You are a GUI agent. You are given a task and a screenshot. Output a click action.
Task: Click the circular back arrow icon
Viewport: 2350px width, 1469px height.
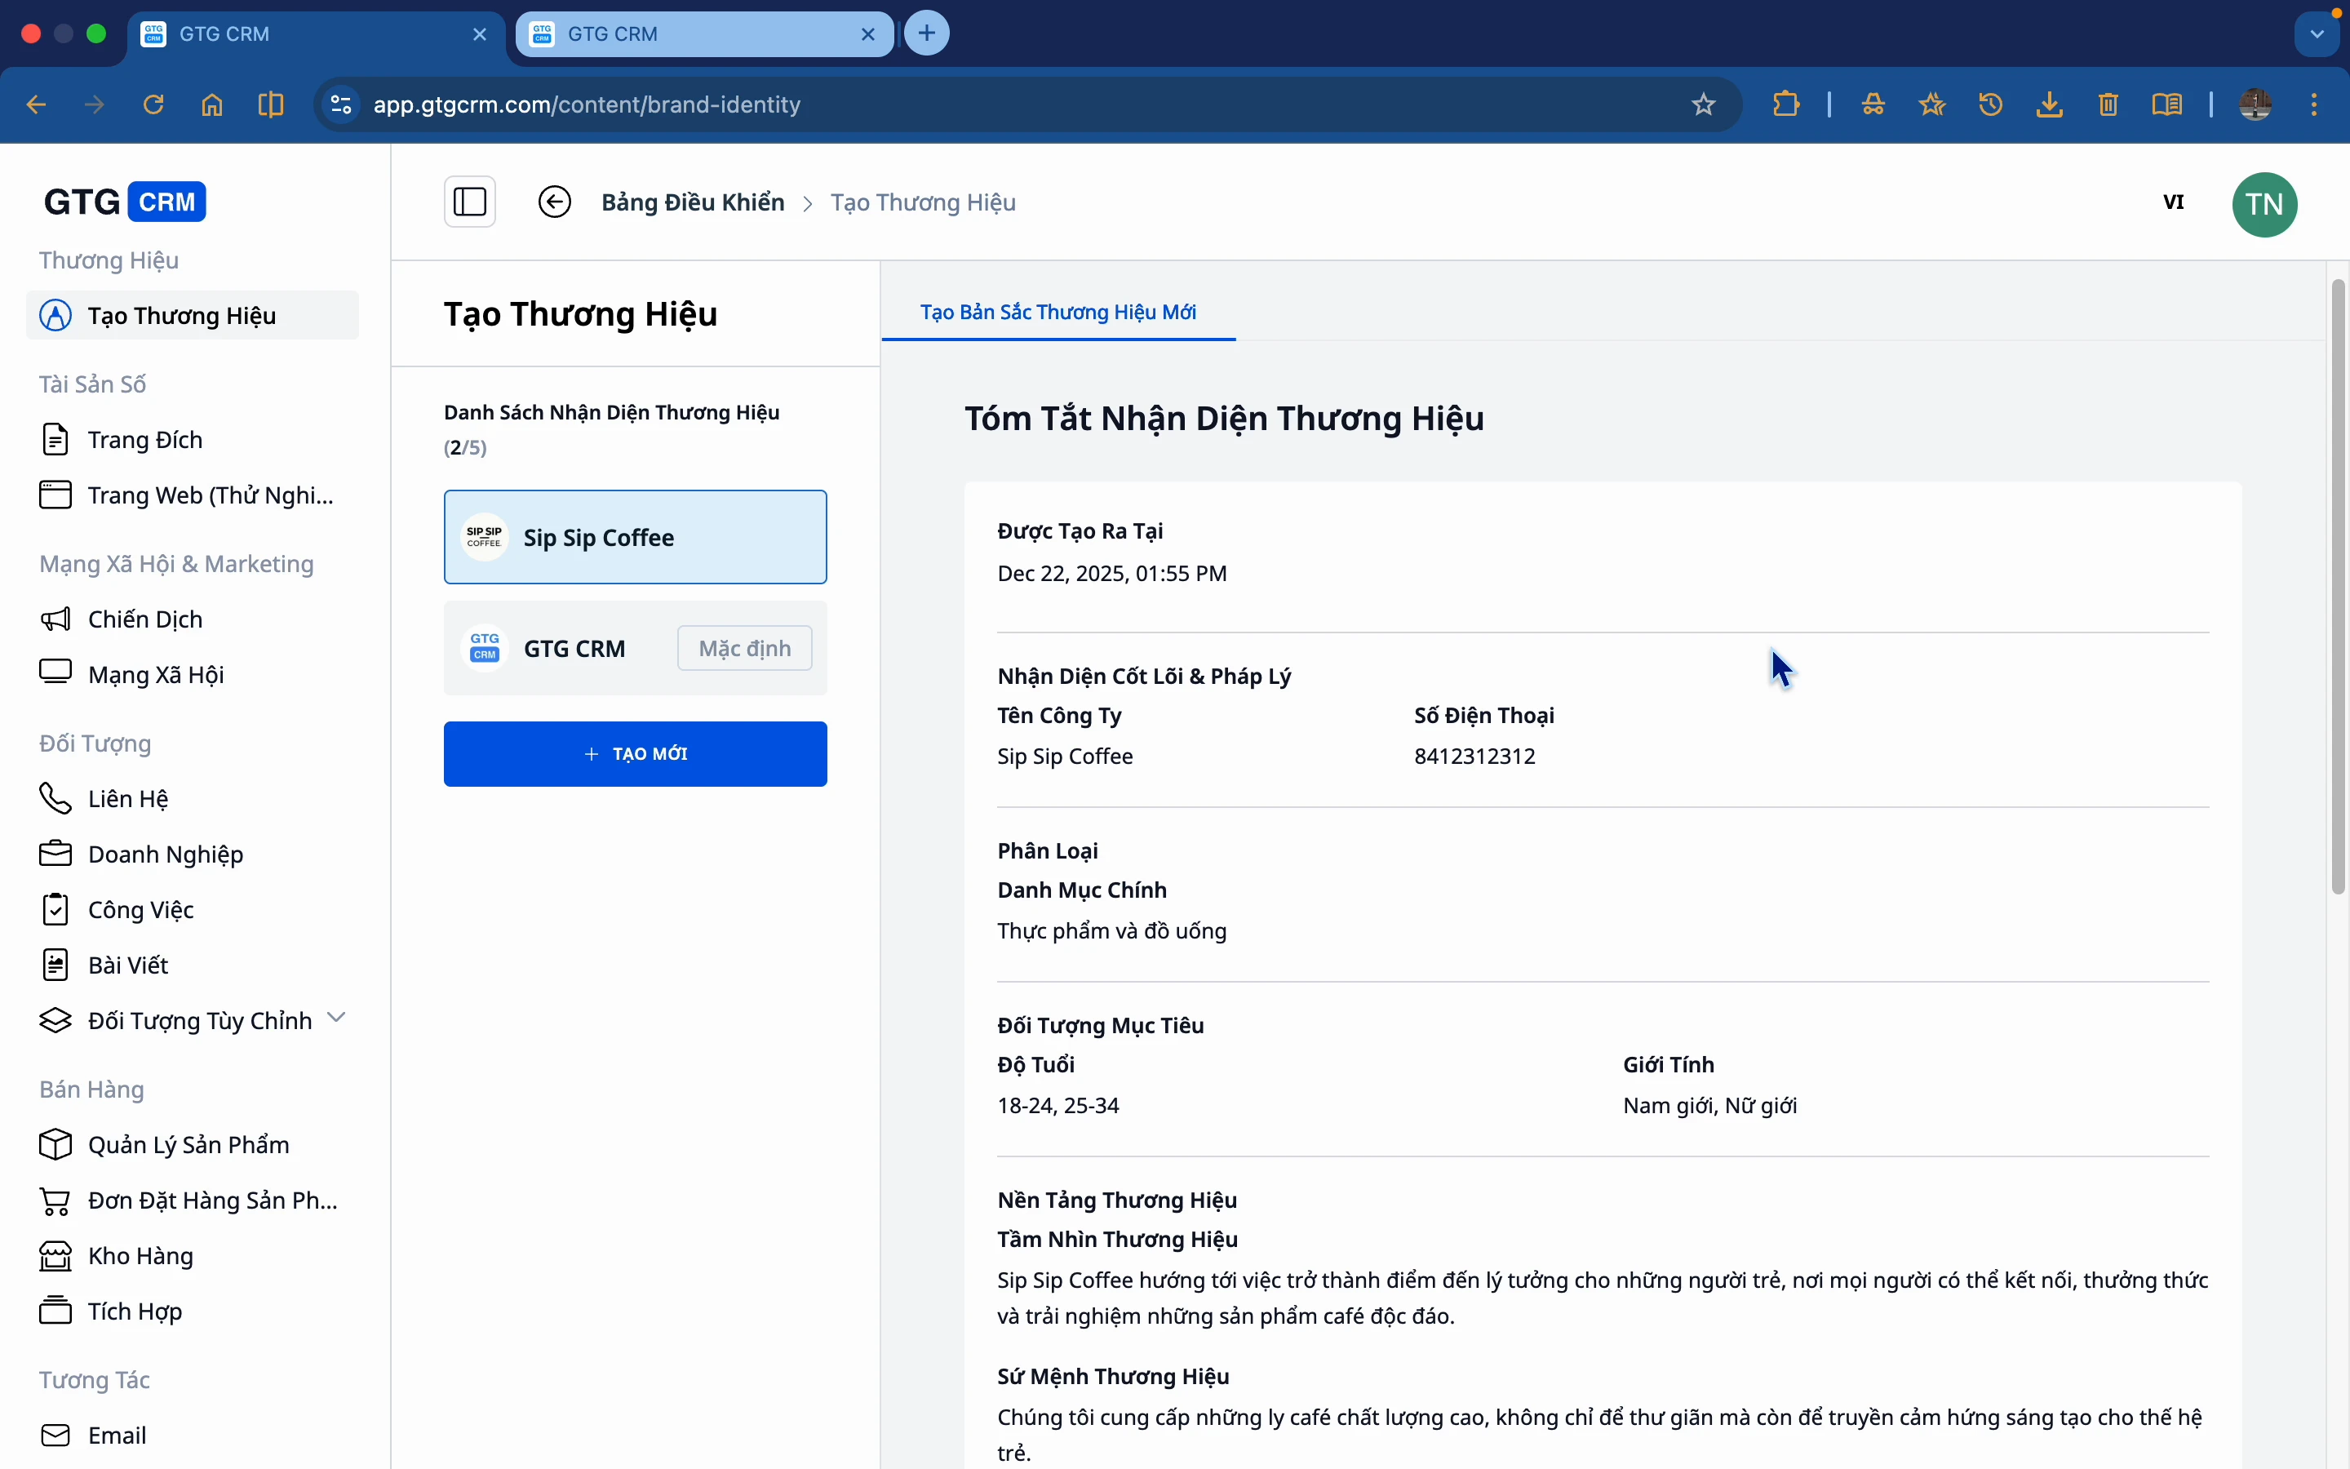click(x=555, y=202)
